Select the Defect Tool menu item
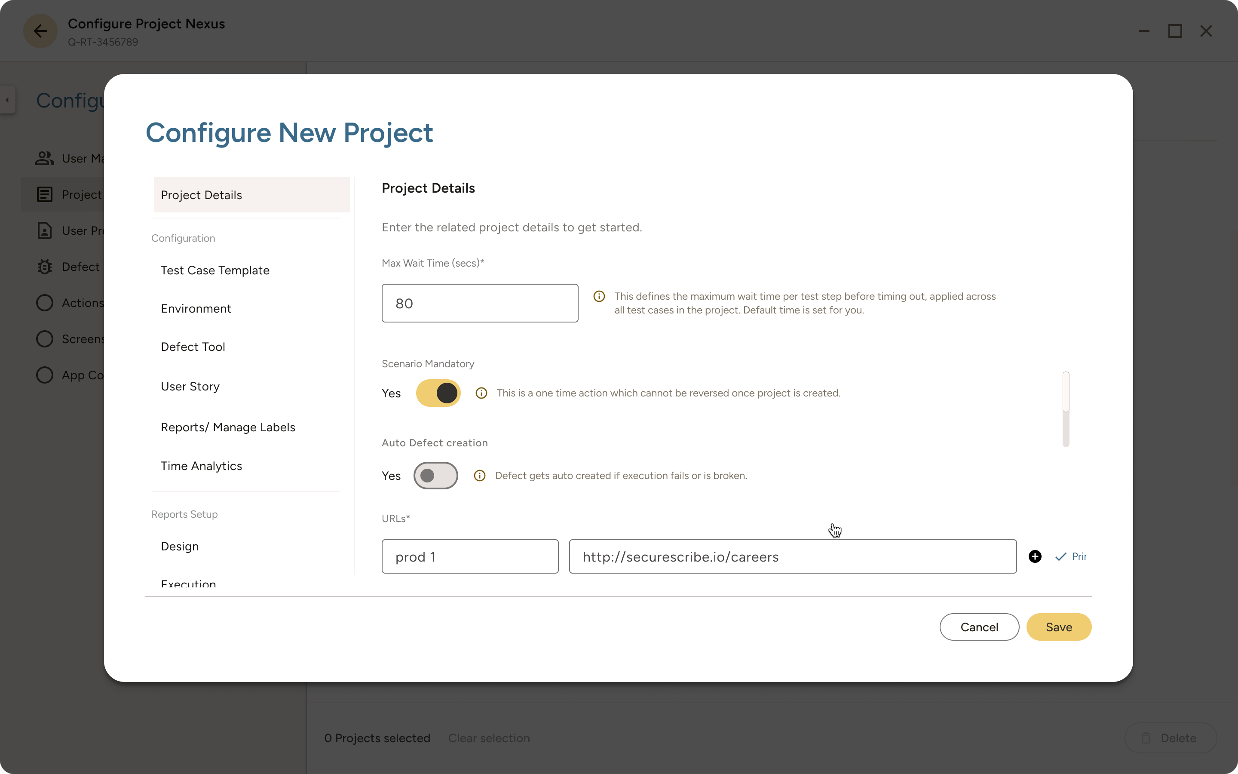This screenshot has width=1238, height=774. coord(193,347)
